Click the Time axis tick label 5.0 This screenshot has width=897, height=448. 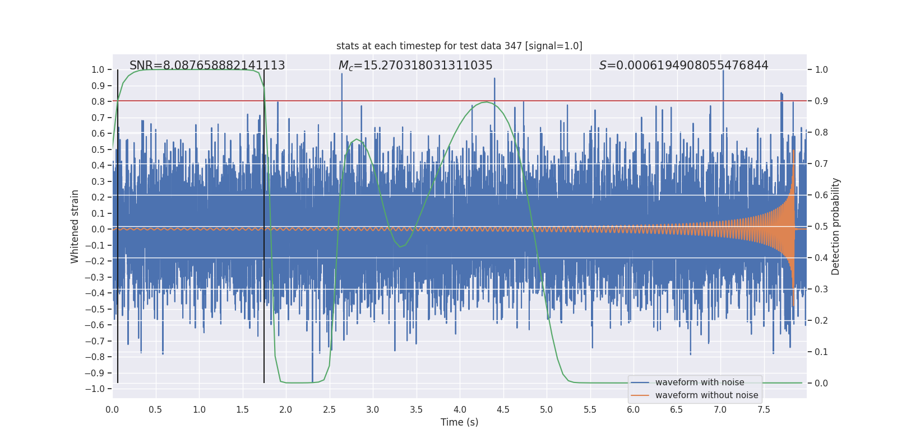pos(547,409)
